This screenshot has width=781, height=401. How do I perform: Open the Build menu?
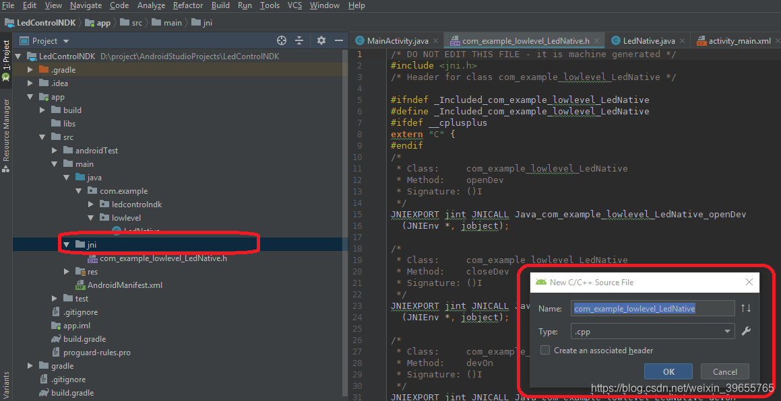(x=220, y=5)
